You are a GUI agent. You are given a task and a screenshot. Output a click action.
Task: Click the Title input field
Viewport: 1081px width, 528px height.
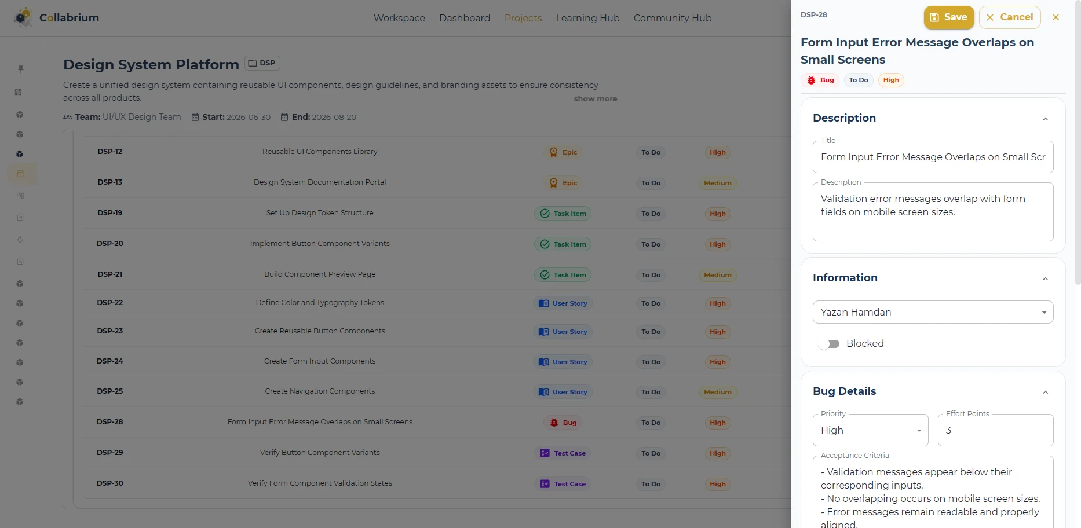click(933, 157)
